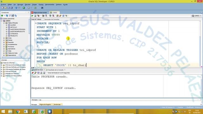Click the Rollback icon in worksheet toolbar
203x114 pixels.
53,16
